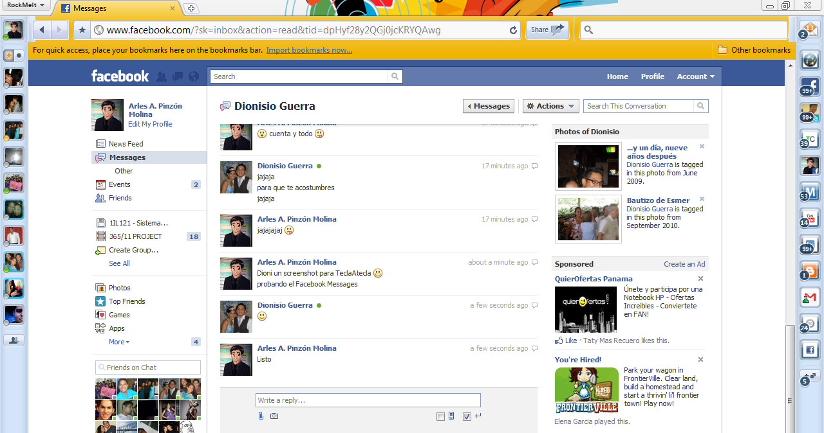Screen dimensions: 824x433
Task: Click Import bookmarks now link
Action: tap(309, 50)
